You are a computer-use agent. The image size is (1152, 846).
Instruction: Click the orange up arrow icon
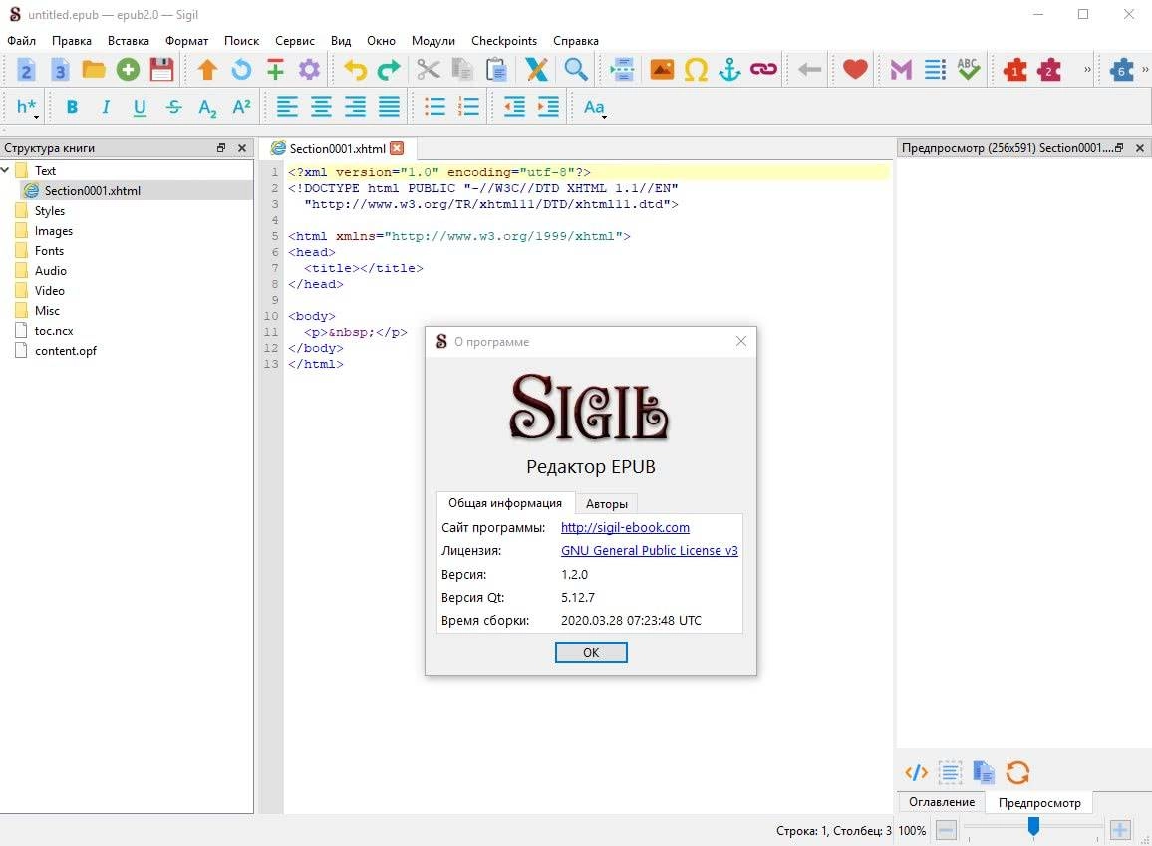[208, 70]
